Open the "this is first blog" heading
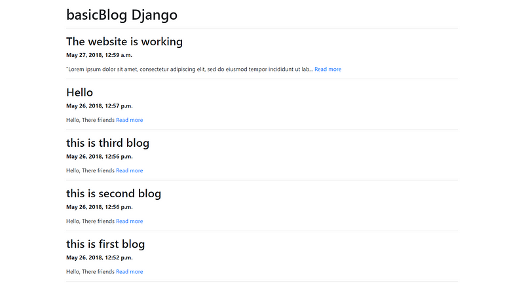Screen dimensions: 524x287 [105, 244]
